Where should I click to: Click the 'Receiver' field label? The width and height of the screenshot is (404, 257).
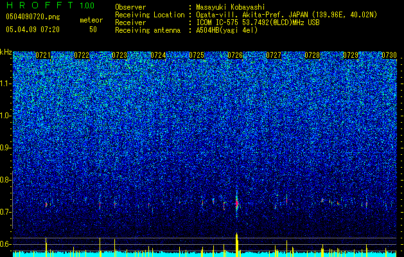(130, 22)
